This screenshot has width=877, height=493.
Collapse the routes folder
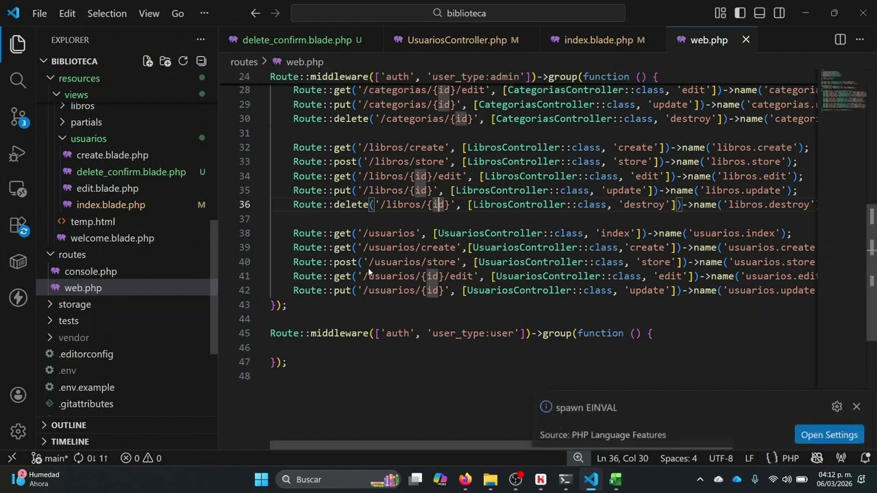click(128, 254)
